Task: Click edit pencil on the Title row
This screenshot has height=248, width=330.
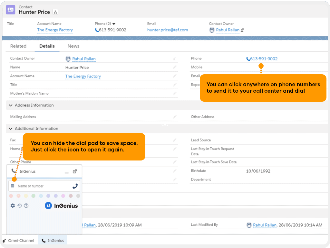Action: click(174, 85)
